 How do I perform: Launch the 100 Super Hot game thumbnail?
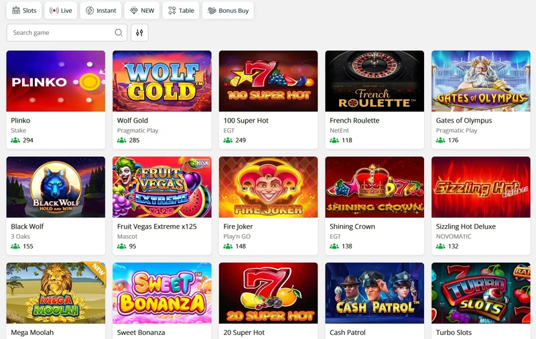[268, 81]
